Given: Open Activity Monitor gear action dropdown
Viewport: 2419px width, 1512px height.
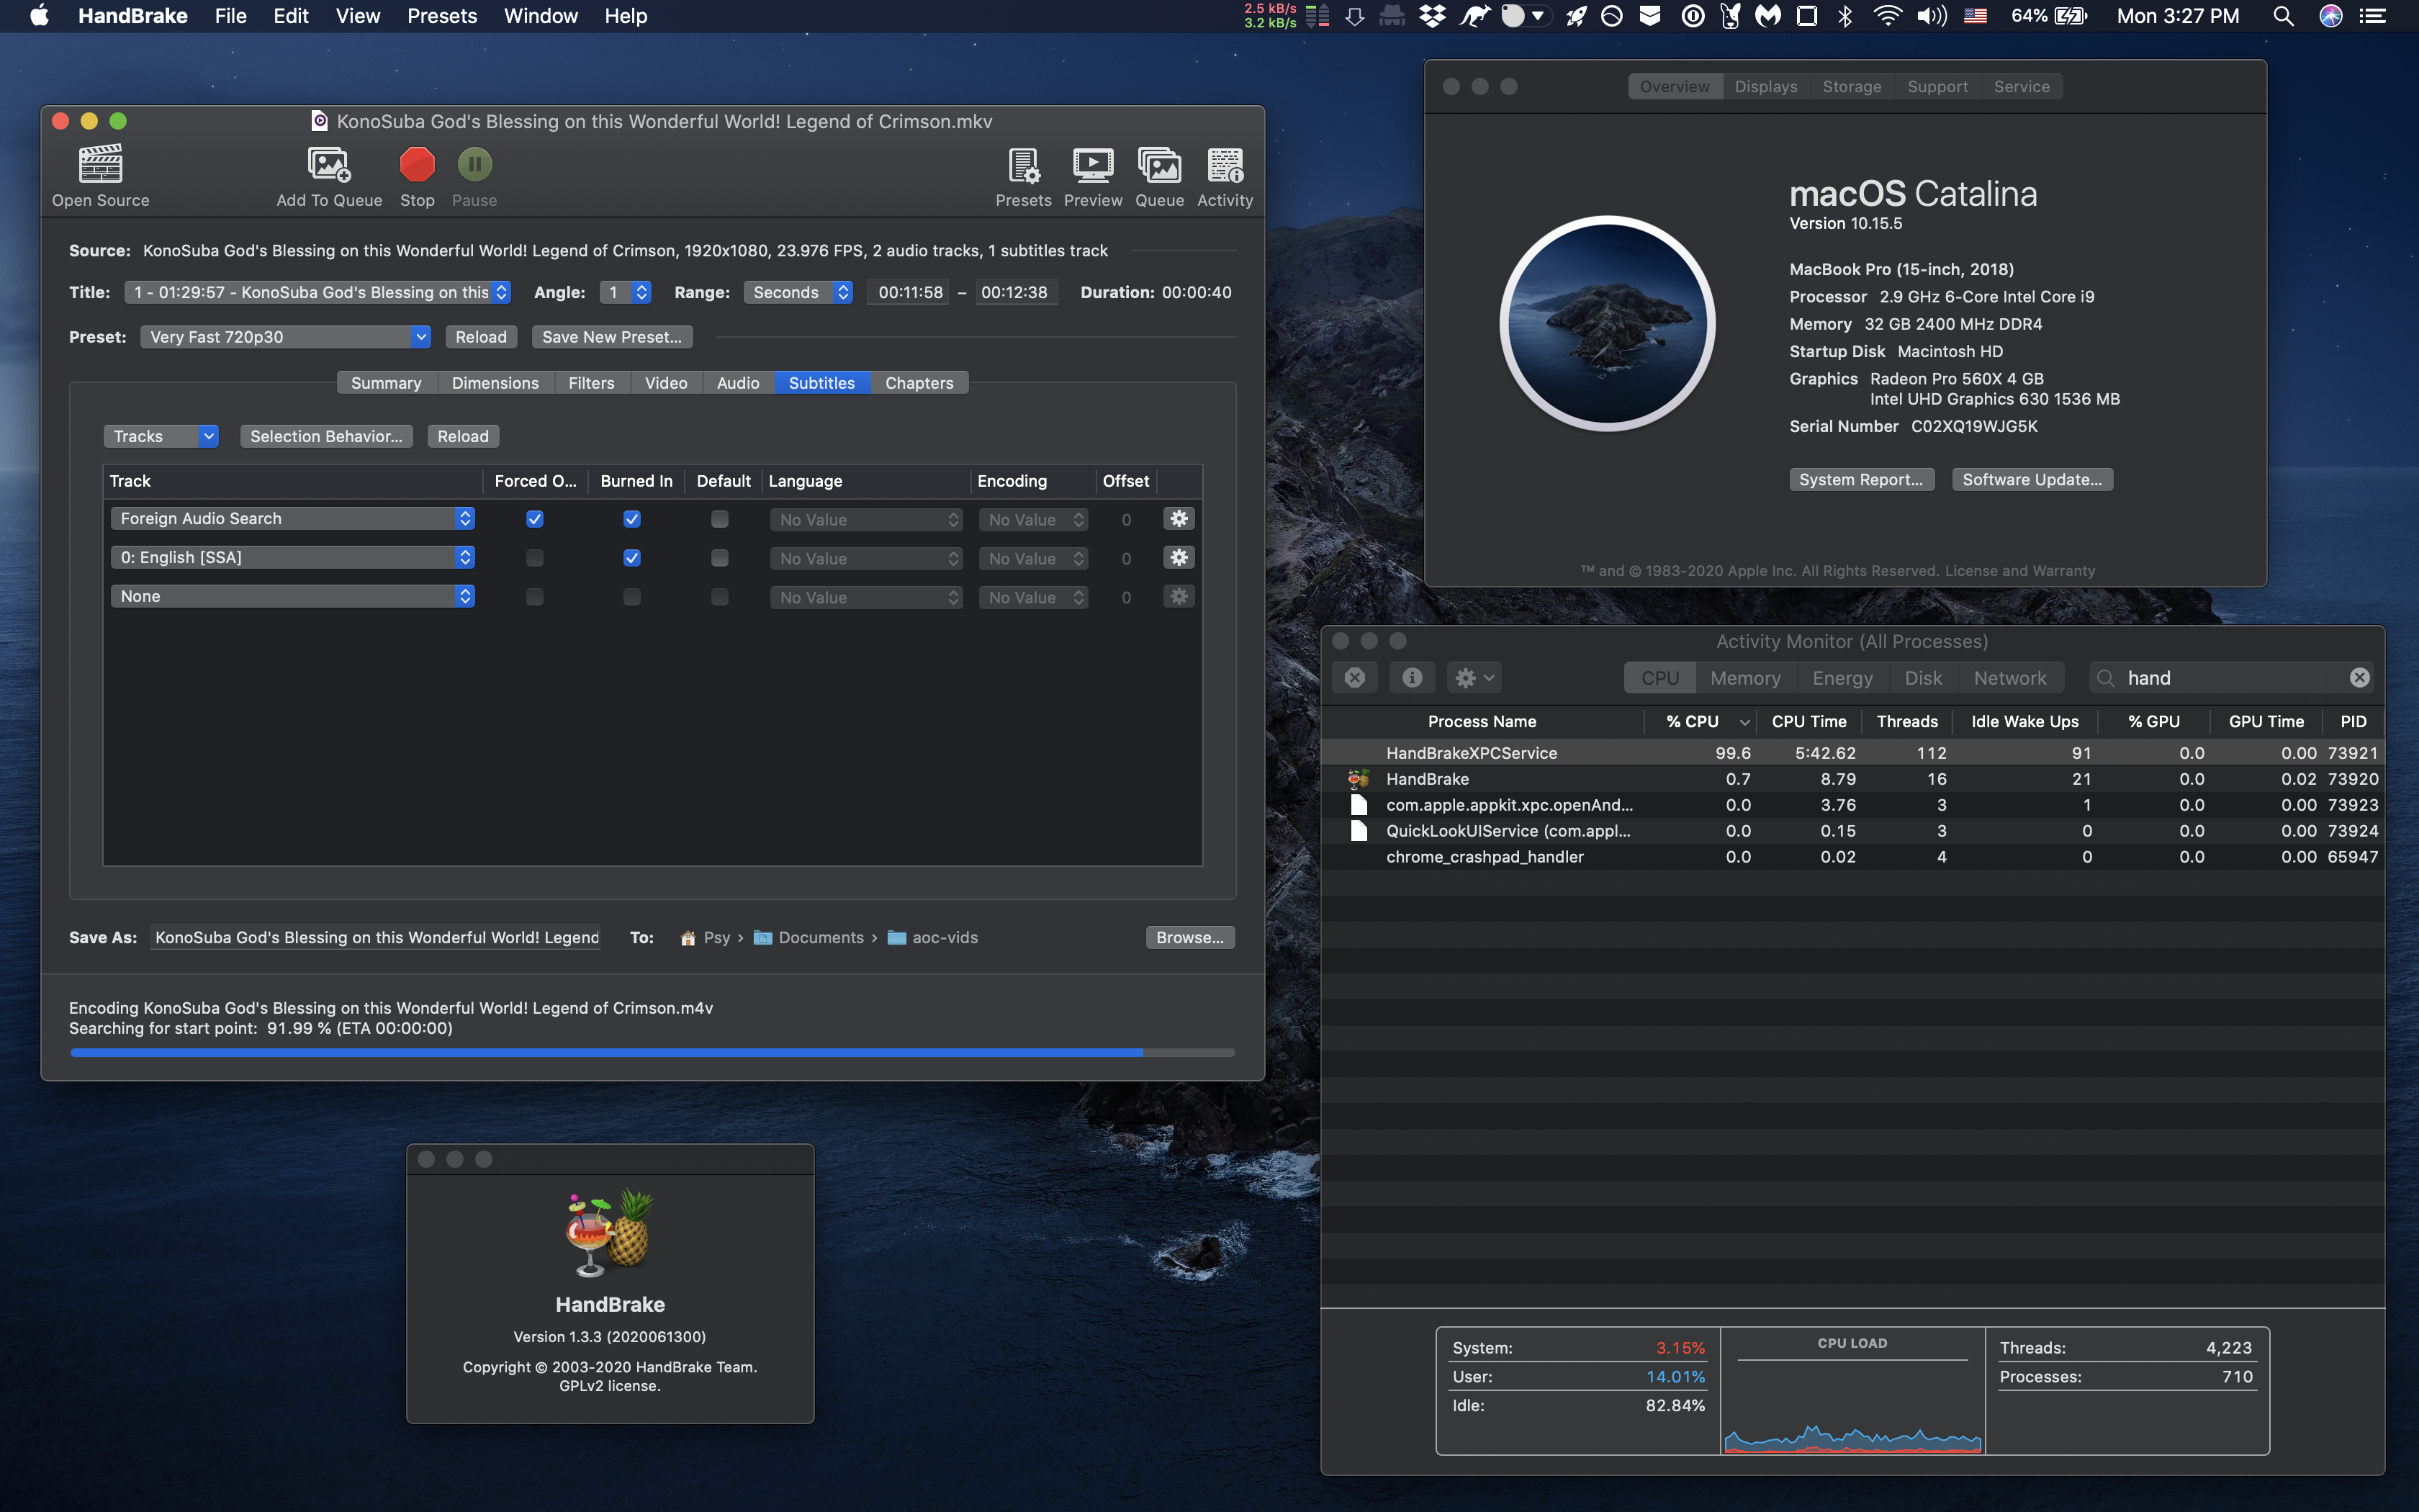Looking at the screenshot, I should (x=1474, y=677).
